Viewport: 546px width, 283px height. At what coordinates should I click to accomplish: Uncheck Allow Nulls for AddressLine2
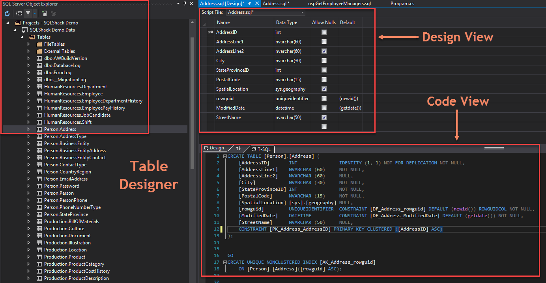click(x=324, y=51)
